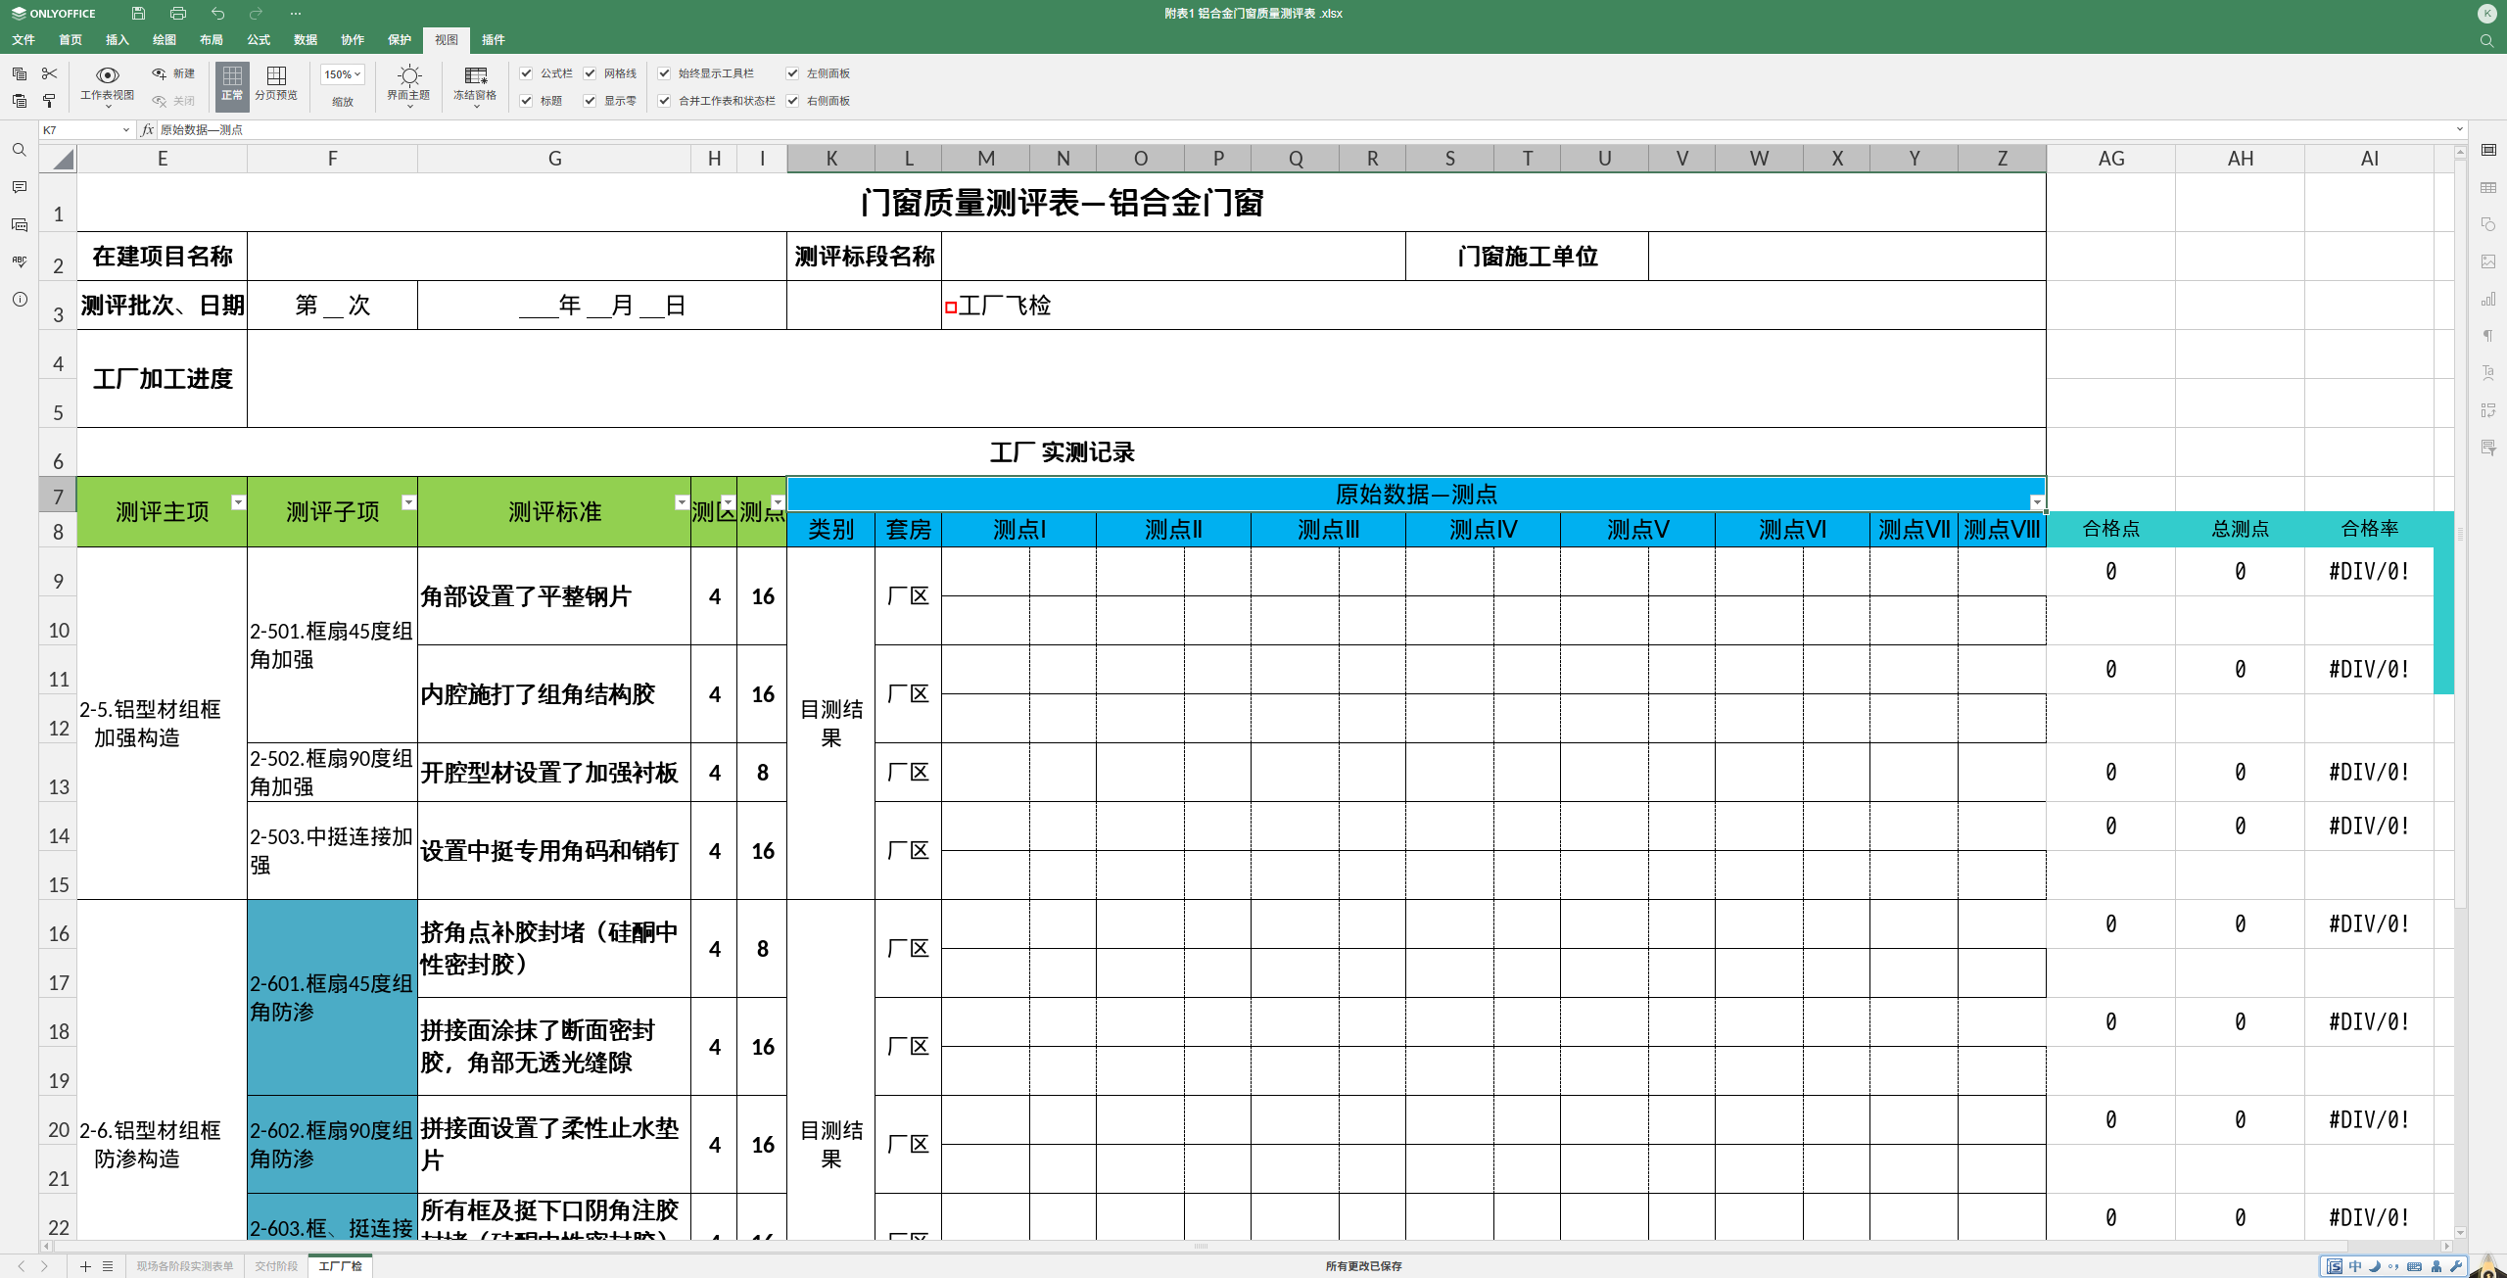Open the 公式 menu tab
This screenshot has width=2507, height=1278.
pyautogui.click(x=259, y=40)
